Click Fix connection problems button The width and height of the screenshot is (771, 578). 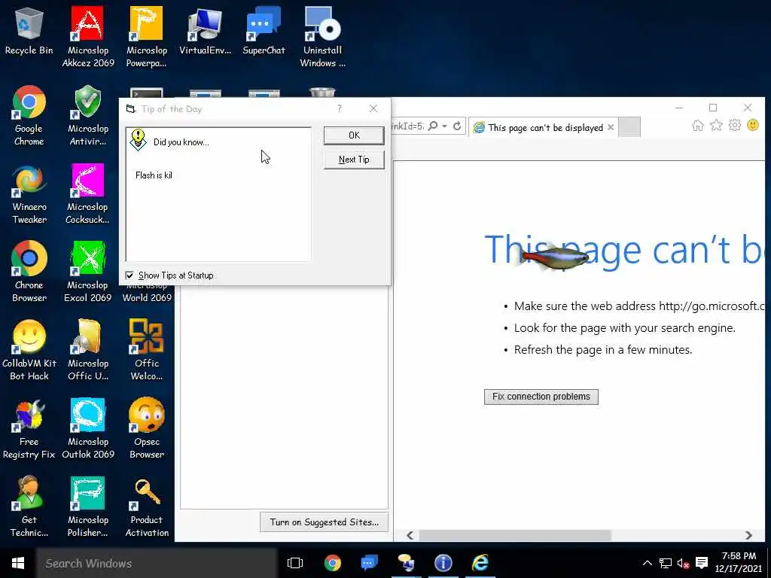541,397
